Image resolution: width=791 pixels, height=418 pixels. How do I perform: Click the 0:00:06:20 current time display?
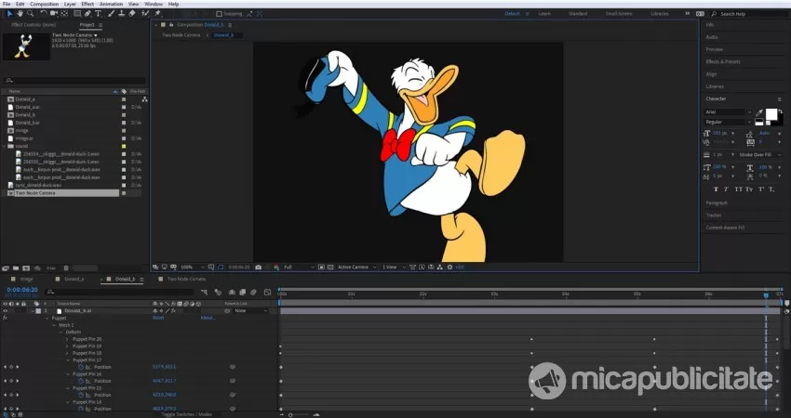tap(22, 290)
